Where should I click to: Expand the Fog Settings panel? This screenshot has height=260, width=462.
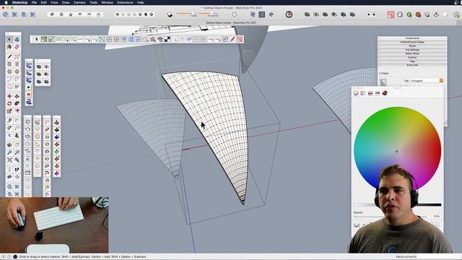(412, 50)
